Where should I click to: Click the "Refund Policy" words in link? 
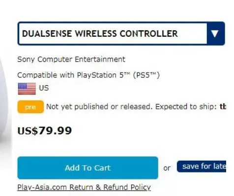tap(127, 187)
